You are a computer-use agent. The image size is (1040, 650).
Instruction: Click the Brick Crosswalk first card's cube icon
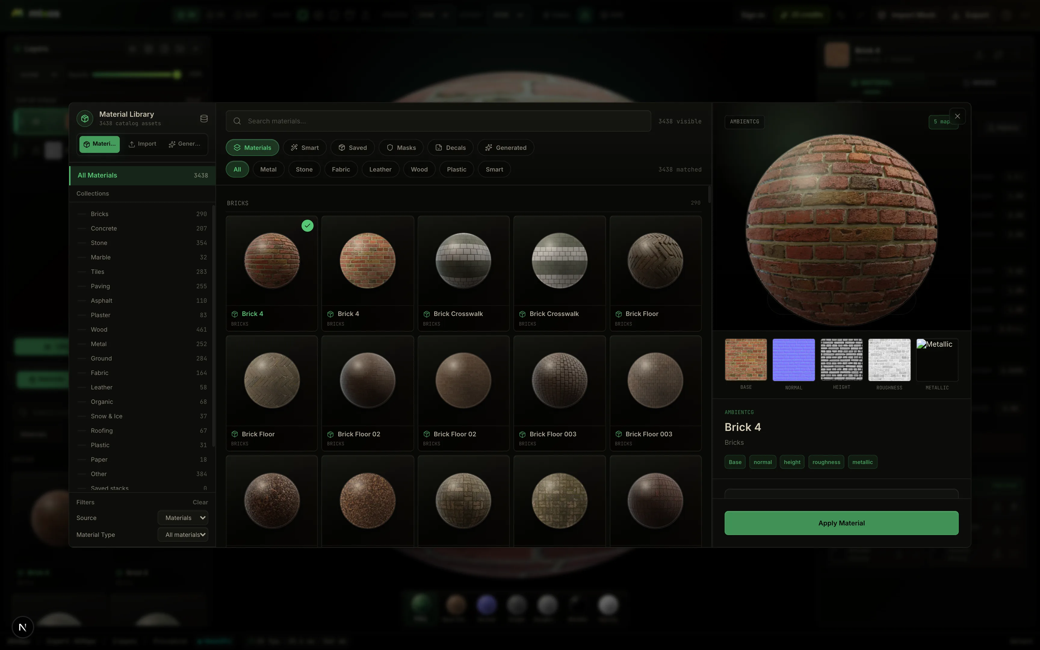(426, 314)
